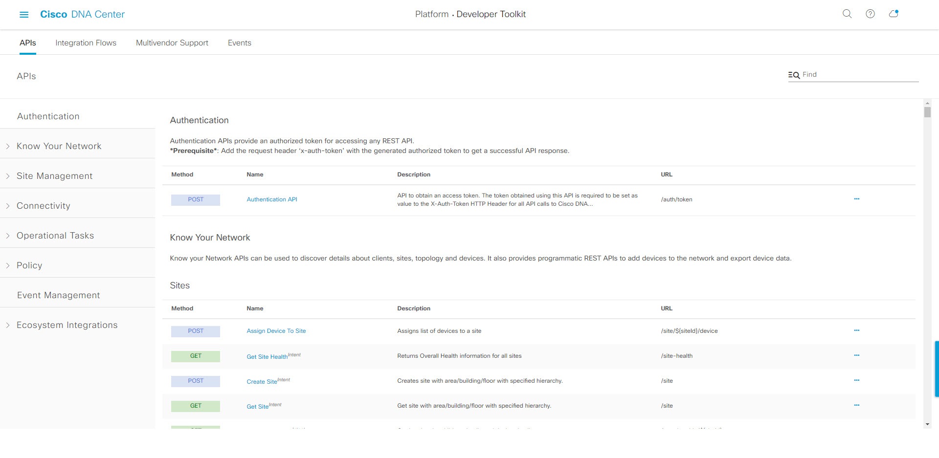Click the ellipsis menu for Assign Device To Site
This screenshot has height=458, width=939.
pyautogui.click(x=857, y=330)
